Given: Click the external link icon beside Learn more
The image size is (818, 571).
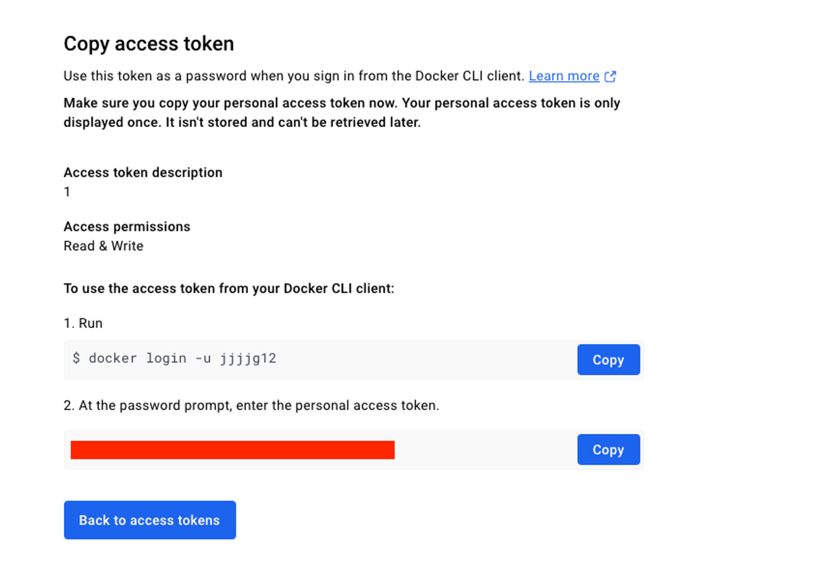Looking at the screenshot, I should (x=610, y=76).
